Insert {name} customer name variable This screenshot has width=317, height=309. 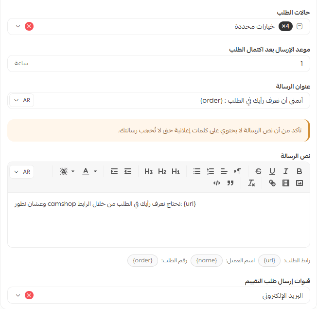tap(207, 260)
